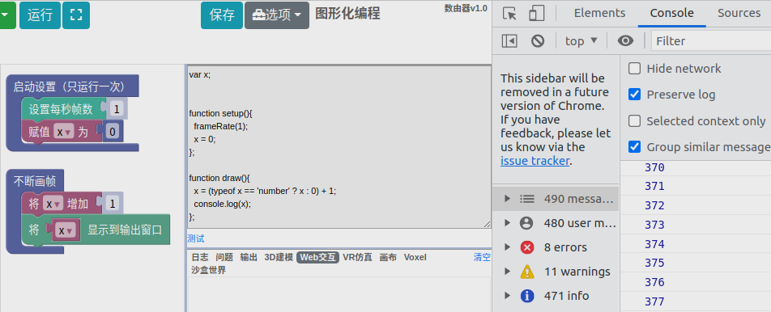The width and height of the screenshot is (771, 312).
Task: Uncheck the Preserve log checkbox
Action: [635, 95]
